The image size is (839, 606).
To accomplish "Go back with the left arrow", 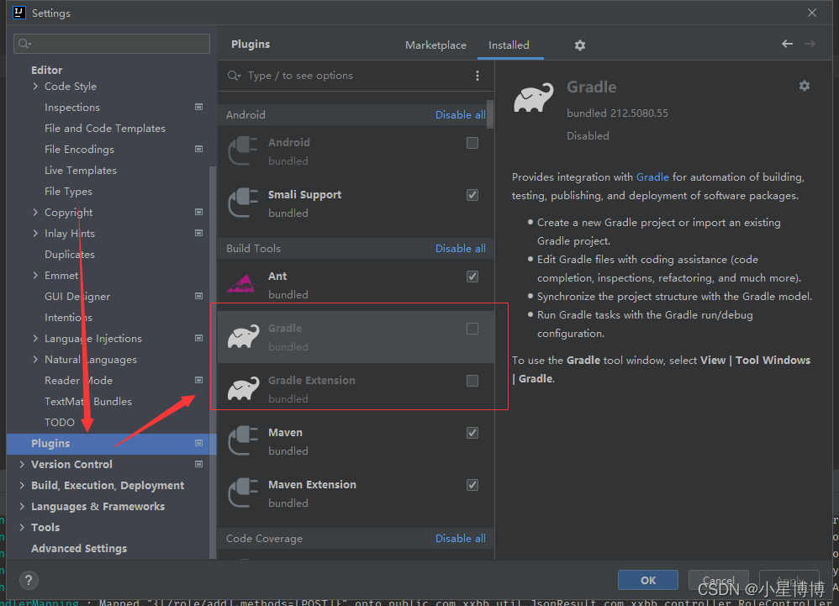I will (x=787, y=44).
